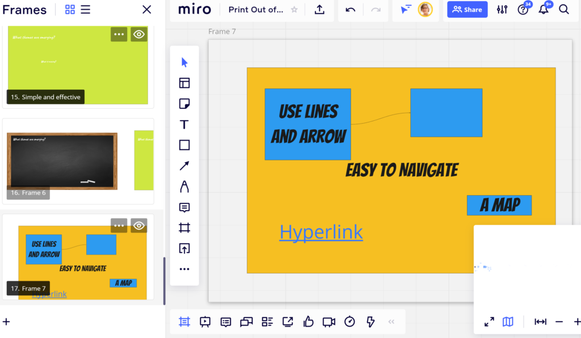The image size is (581, 338).
Task: Open help center question mark
Action: (523, 10)
